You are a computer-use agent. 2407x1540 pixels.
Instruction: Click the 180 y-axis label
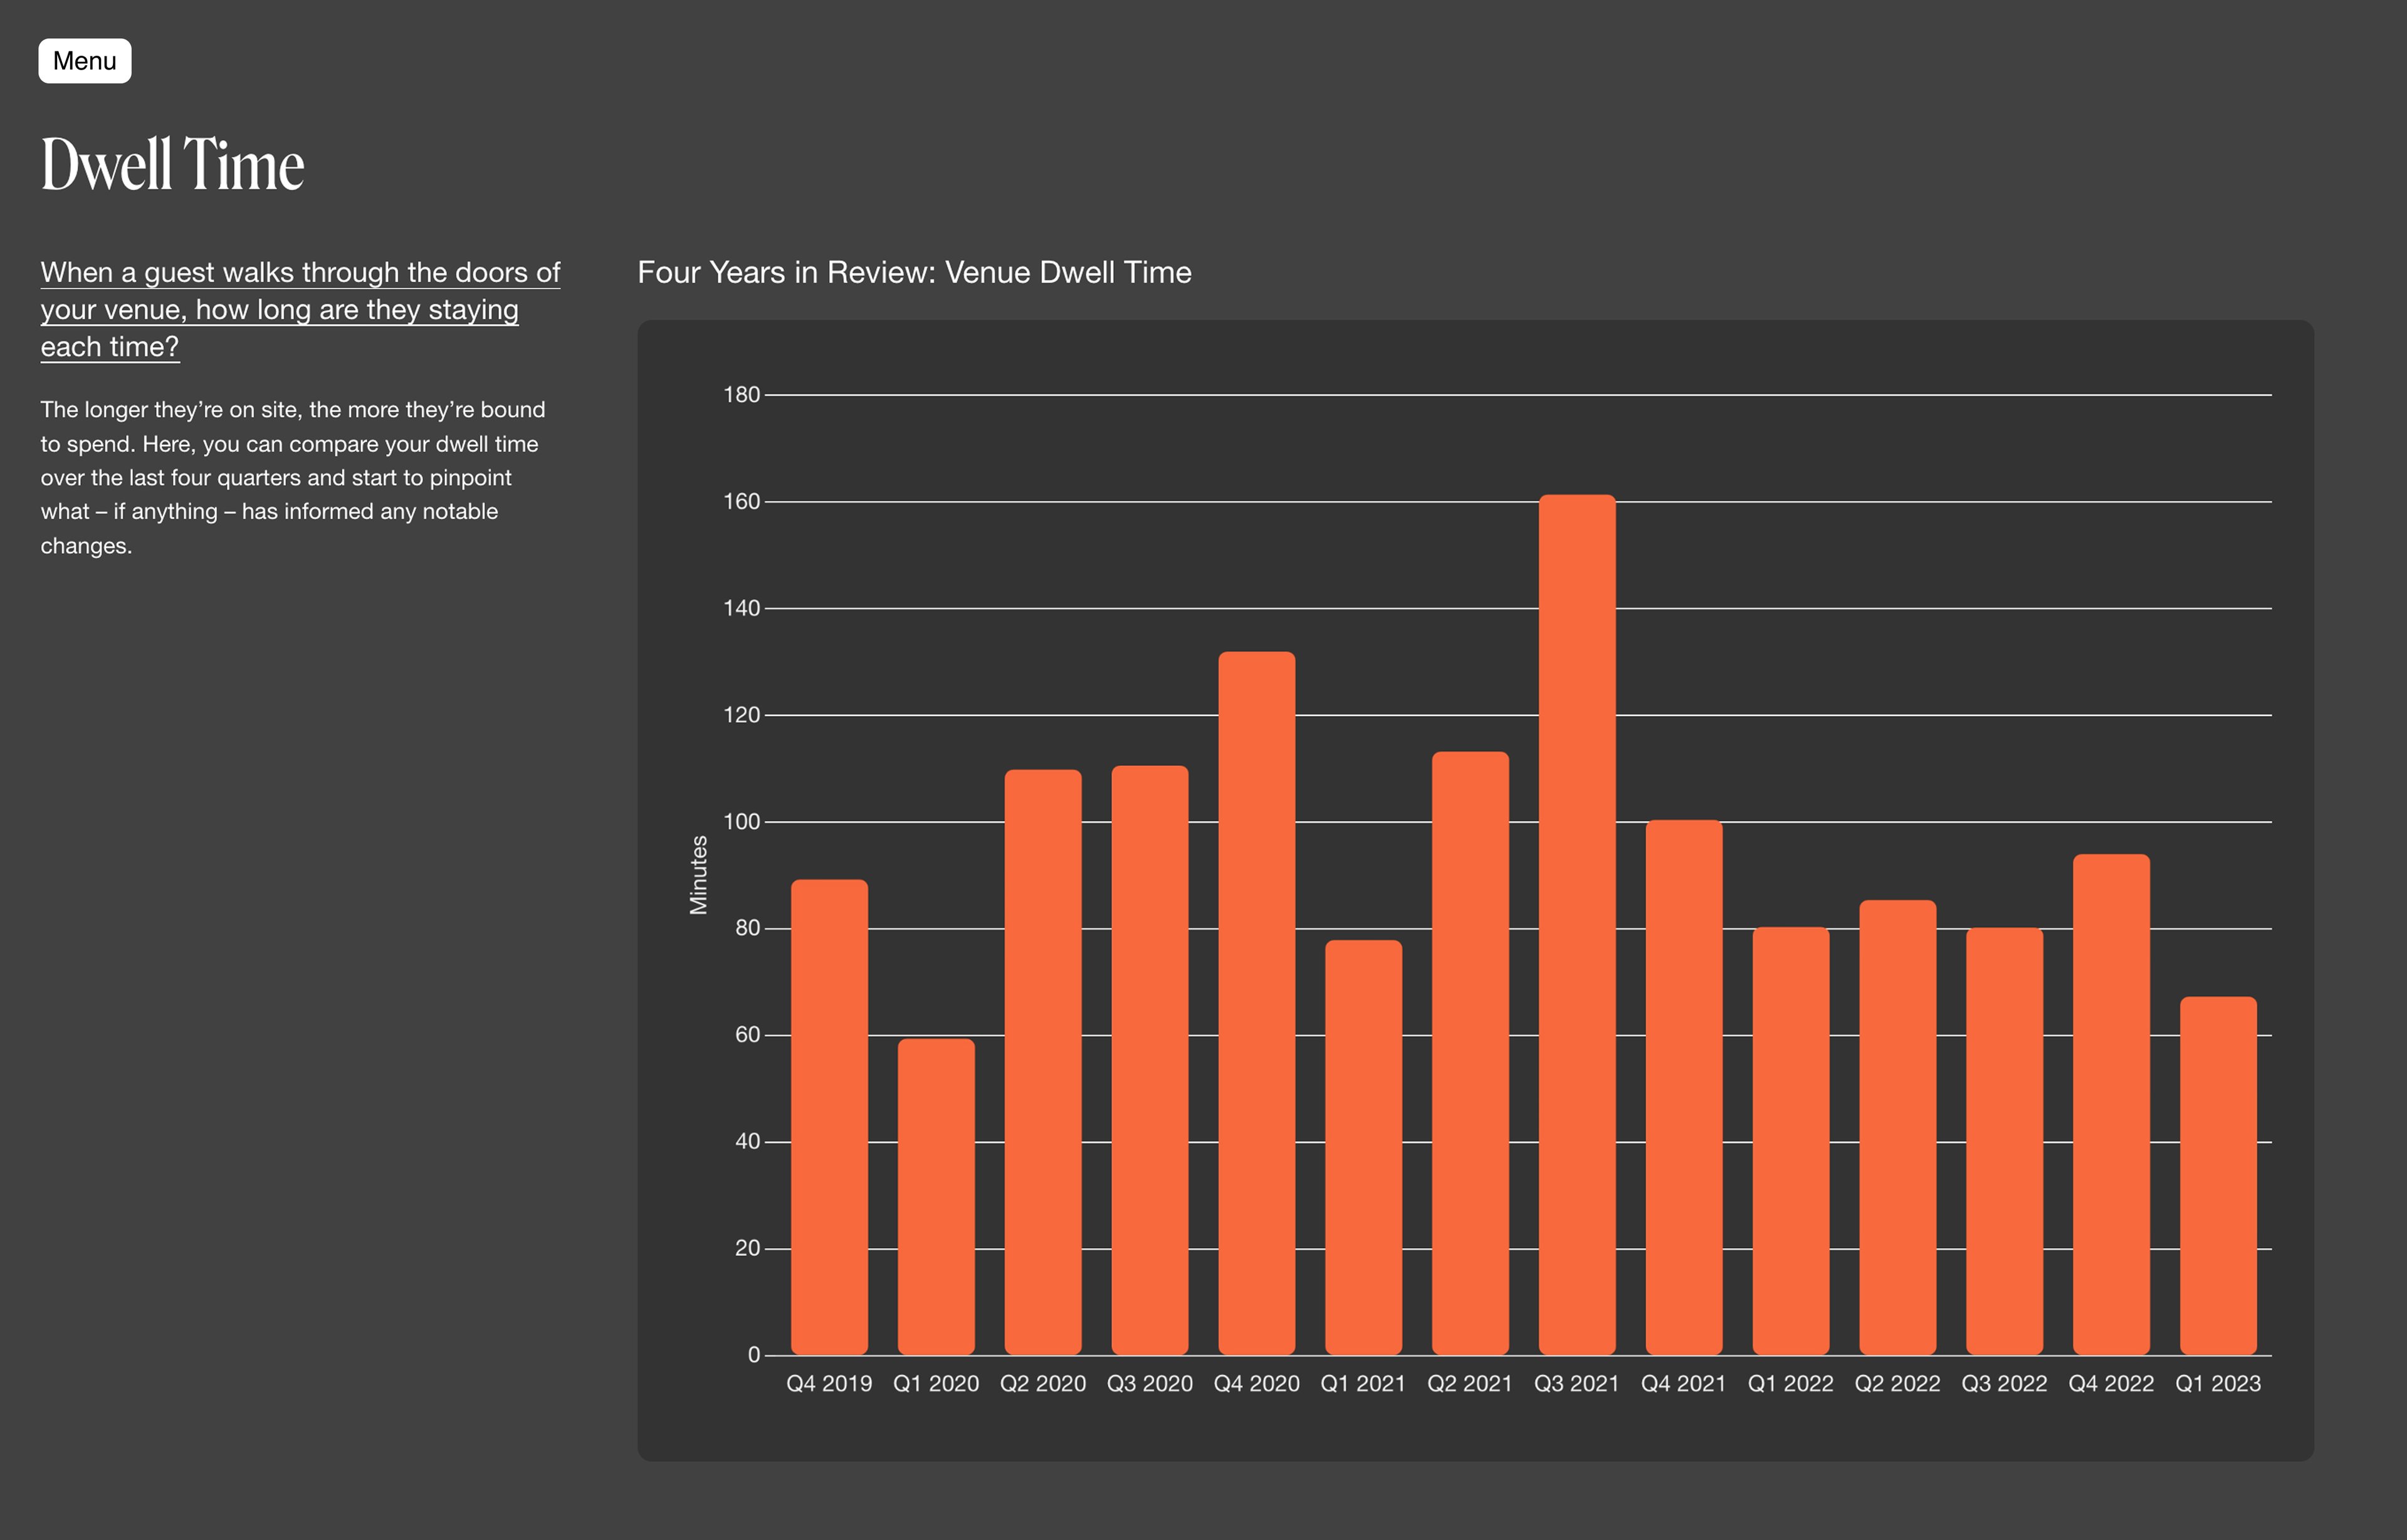[x=742, y=395]
